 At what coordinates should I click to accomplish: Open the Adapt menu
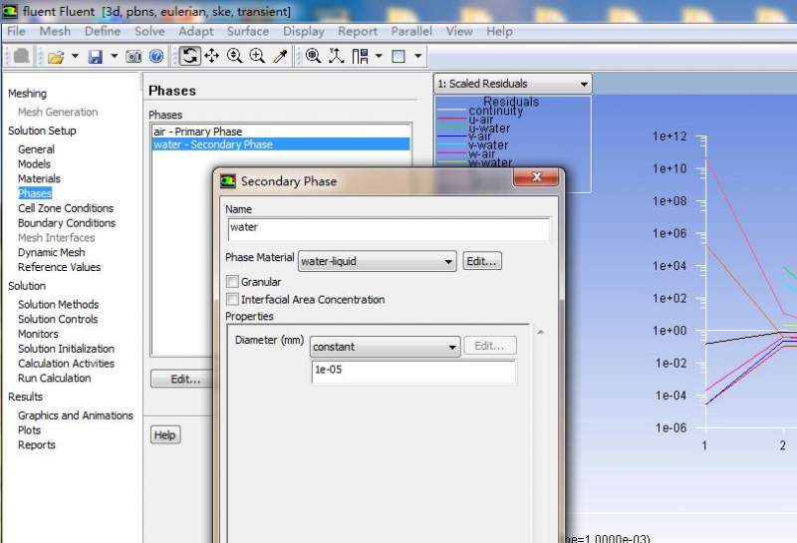point(195,32)
